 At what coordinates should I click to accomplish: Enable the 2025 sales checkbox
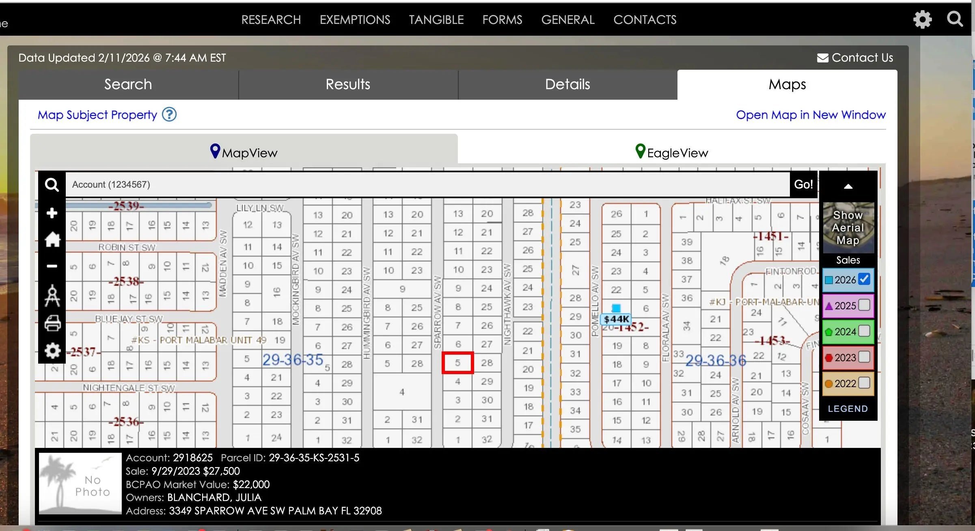point(864,305)
